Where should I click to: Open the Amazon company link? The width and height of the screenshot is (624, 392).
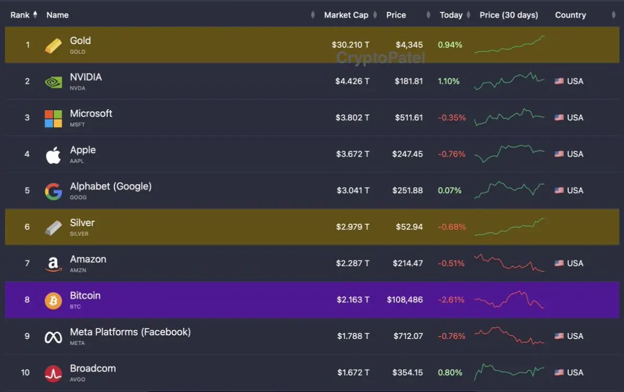click(x=88, y=259)
